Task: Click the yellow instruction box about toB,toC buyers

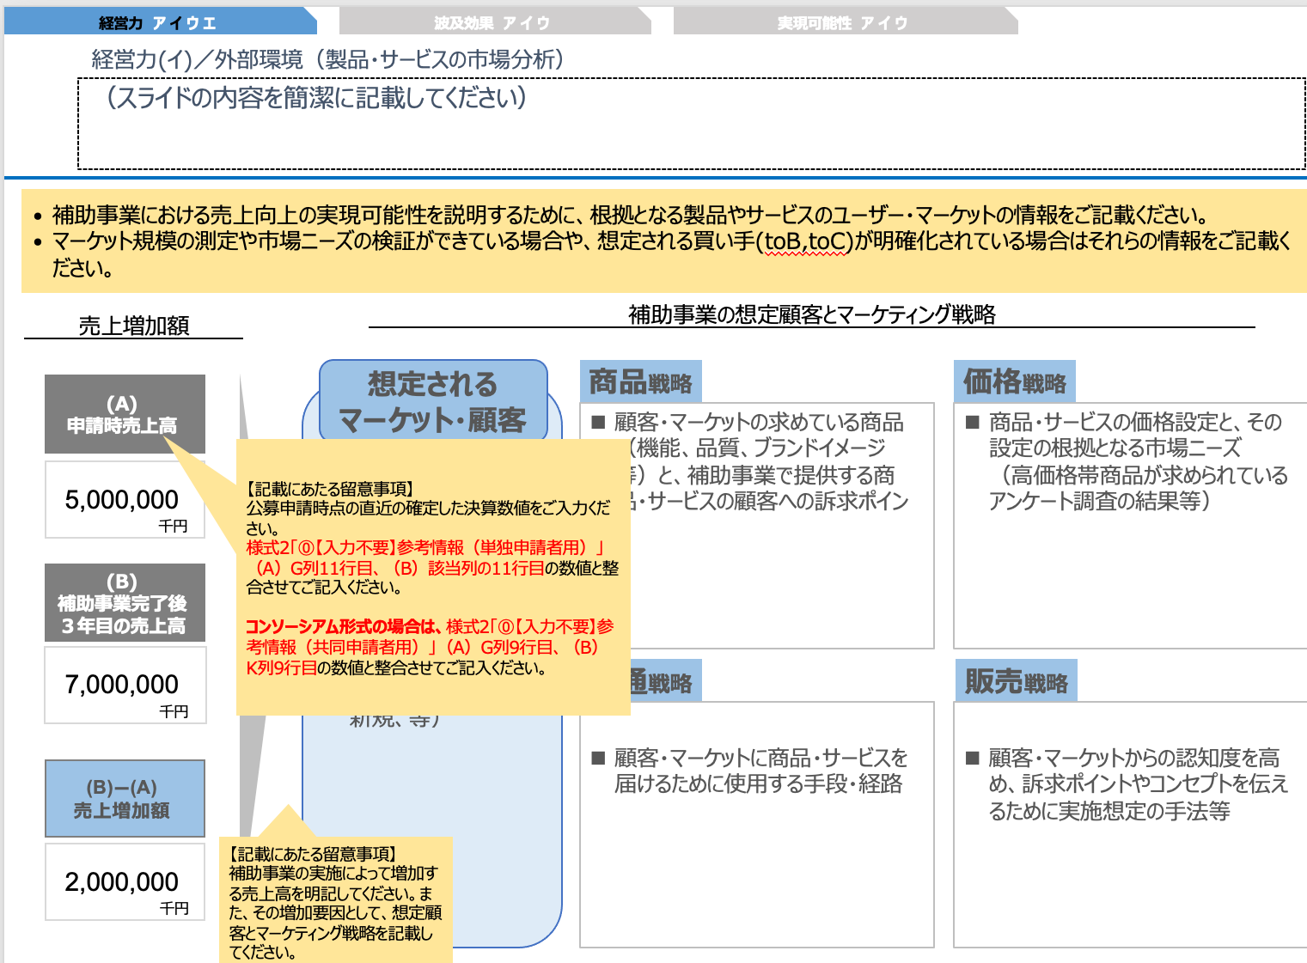Action: pos(653,241)
